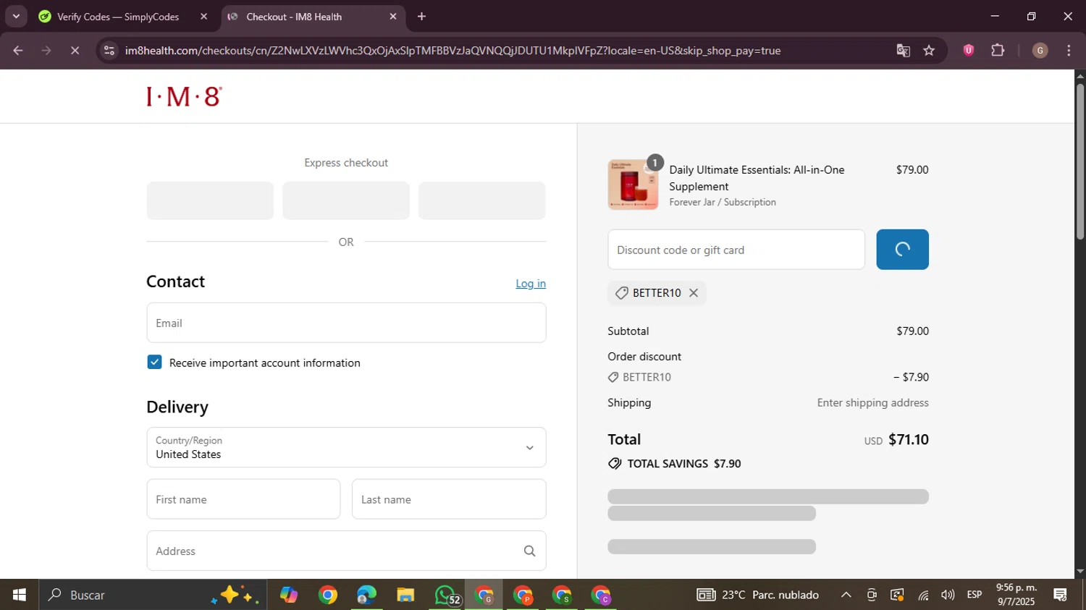This screenshot has height=610, width=1086.
Task: Open the network tray icon
Action: click(923, 595)
